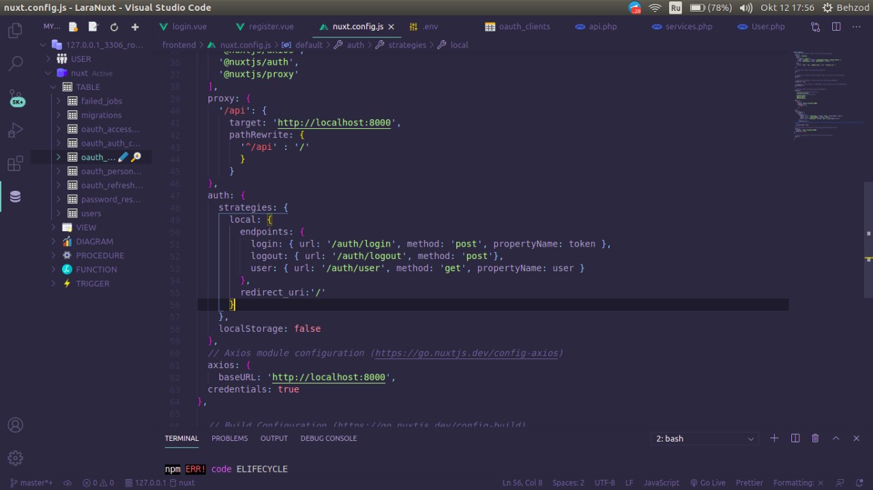Click the new query file icon in database panel
Image resolution: width=873 pixels, height=490 pixels.
tap(73, 27)
